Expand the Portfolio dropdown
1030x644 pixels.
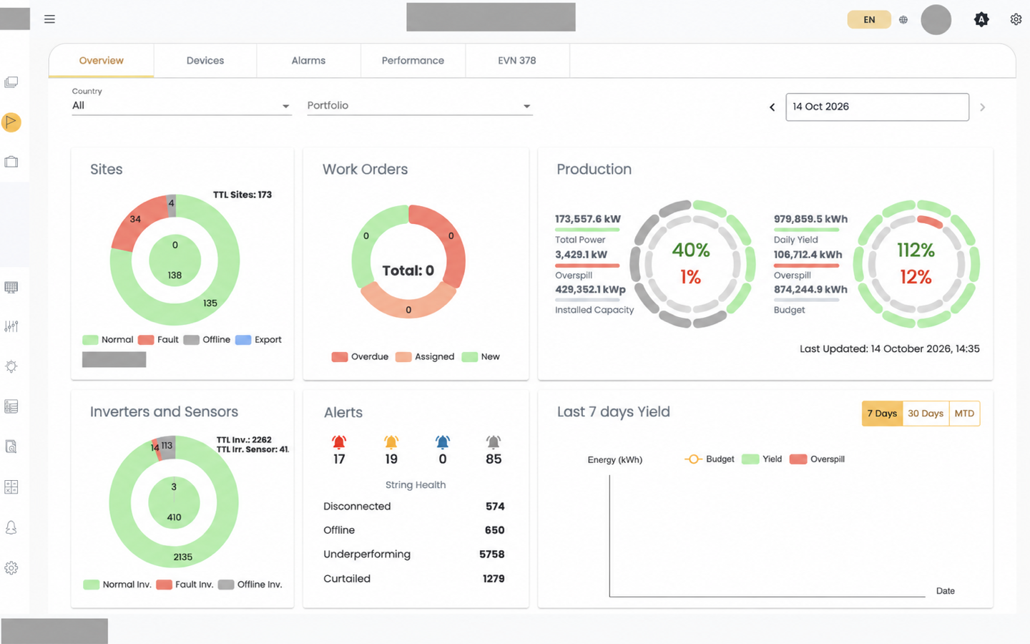coord(420,105)
